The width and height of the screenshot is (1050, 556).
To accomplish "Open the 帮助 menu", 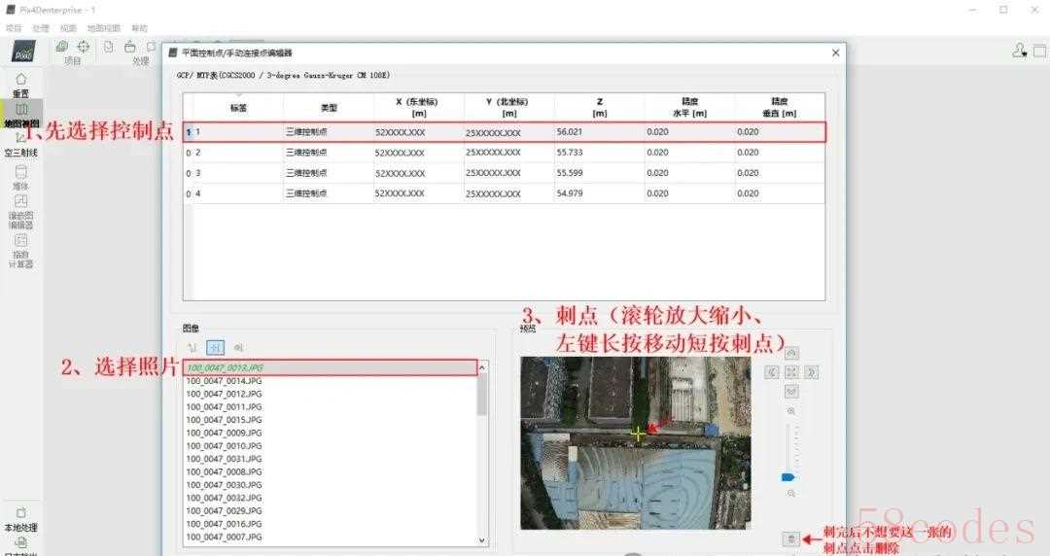I will pos(139,28).
